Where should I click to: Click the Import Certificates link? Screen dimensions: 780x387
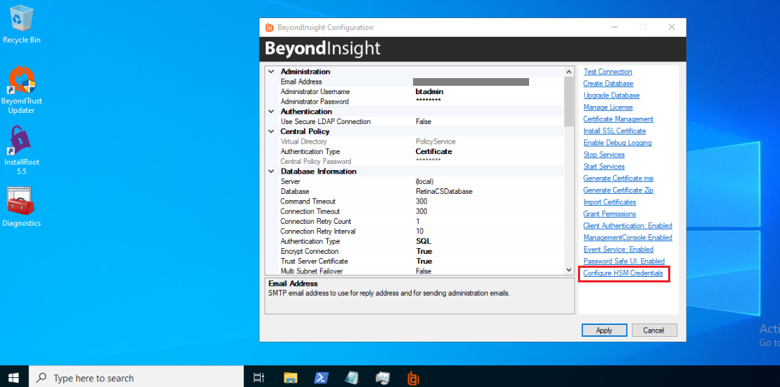point(609,202)
